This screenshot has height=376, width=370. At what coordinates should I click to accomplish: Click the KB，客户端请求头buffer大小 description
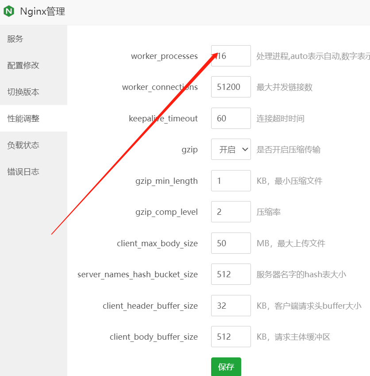(x=309, y=306)
